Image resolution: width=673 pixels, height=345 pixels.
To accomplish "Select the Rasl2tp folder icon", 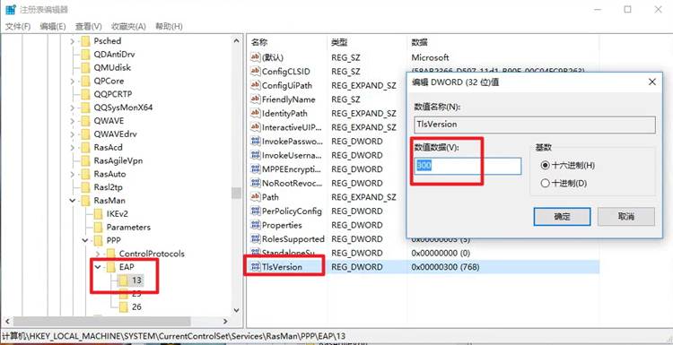I will pyautogui.click(x=85, y=187).
